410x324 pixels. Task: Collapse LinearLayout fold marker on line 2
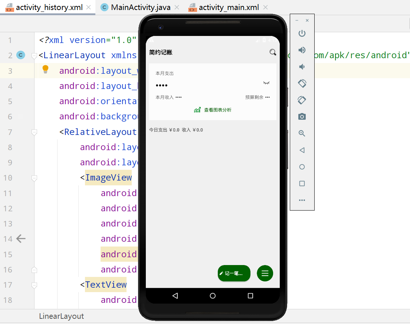click(x=34, y=56)
